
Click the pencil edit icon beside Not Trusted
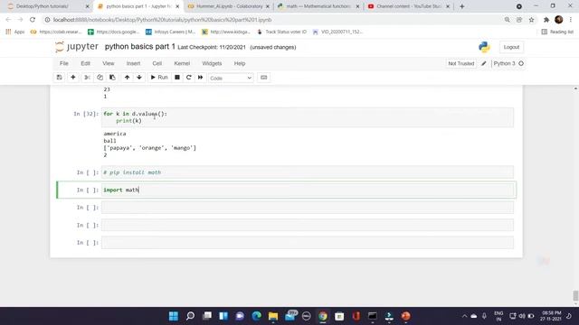coord(484,63)
